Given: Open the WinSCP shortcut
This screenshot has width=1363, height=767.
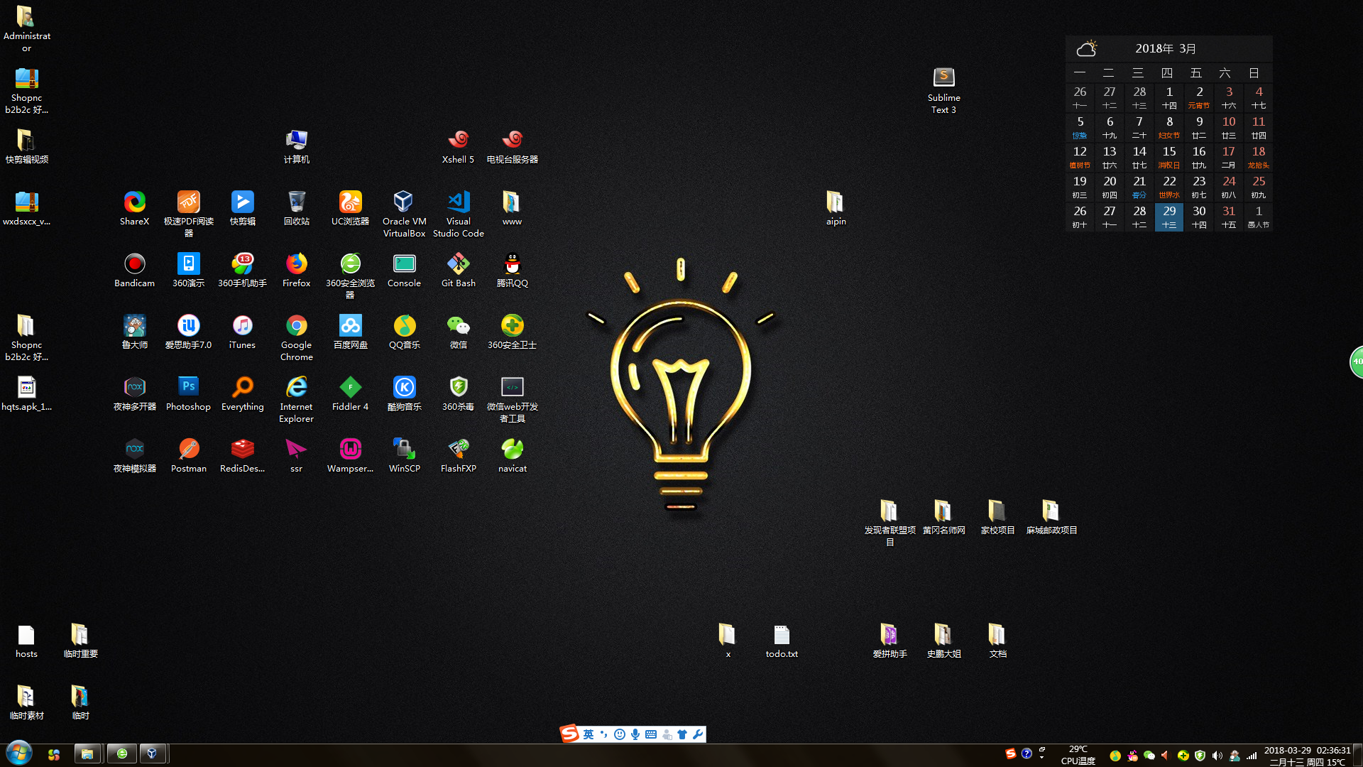Looking at the screenshot, I should pos(404,450).
